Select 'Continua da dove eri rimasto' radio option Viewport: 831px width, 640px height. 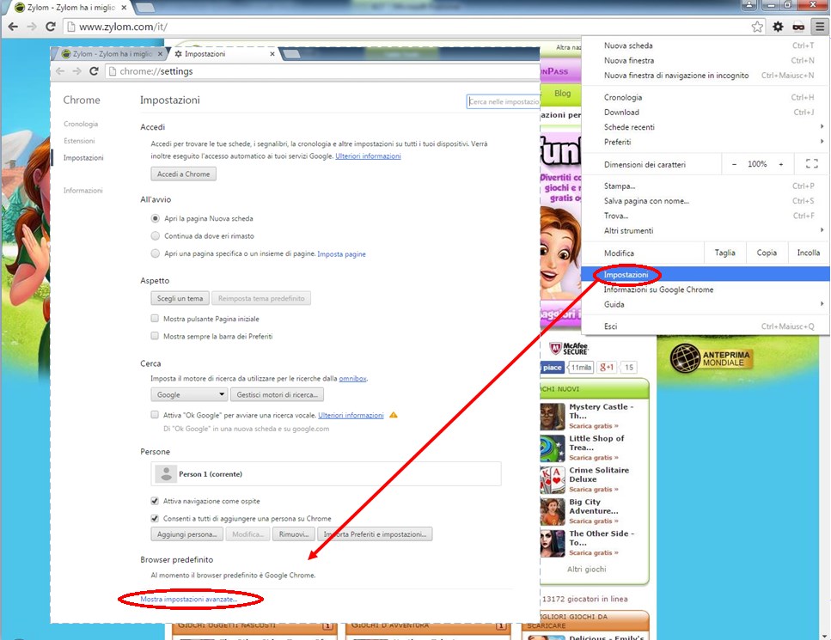point(156,236)
